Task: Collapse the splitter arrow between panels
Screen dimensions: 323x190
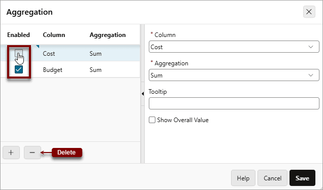Action: (x=143, y=94)
